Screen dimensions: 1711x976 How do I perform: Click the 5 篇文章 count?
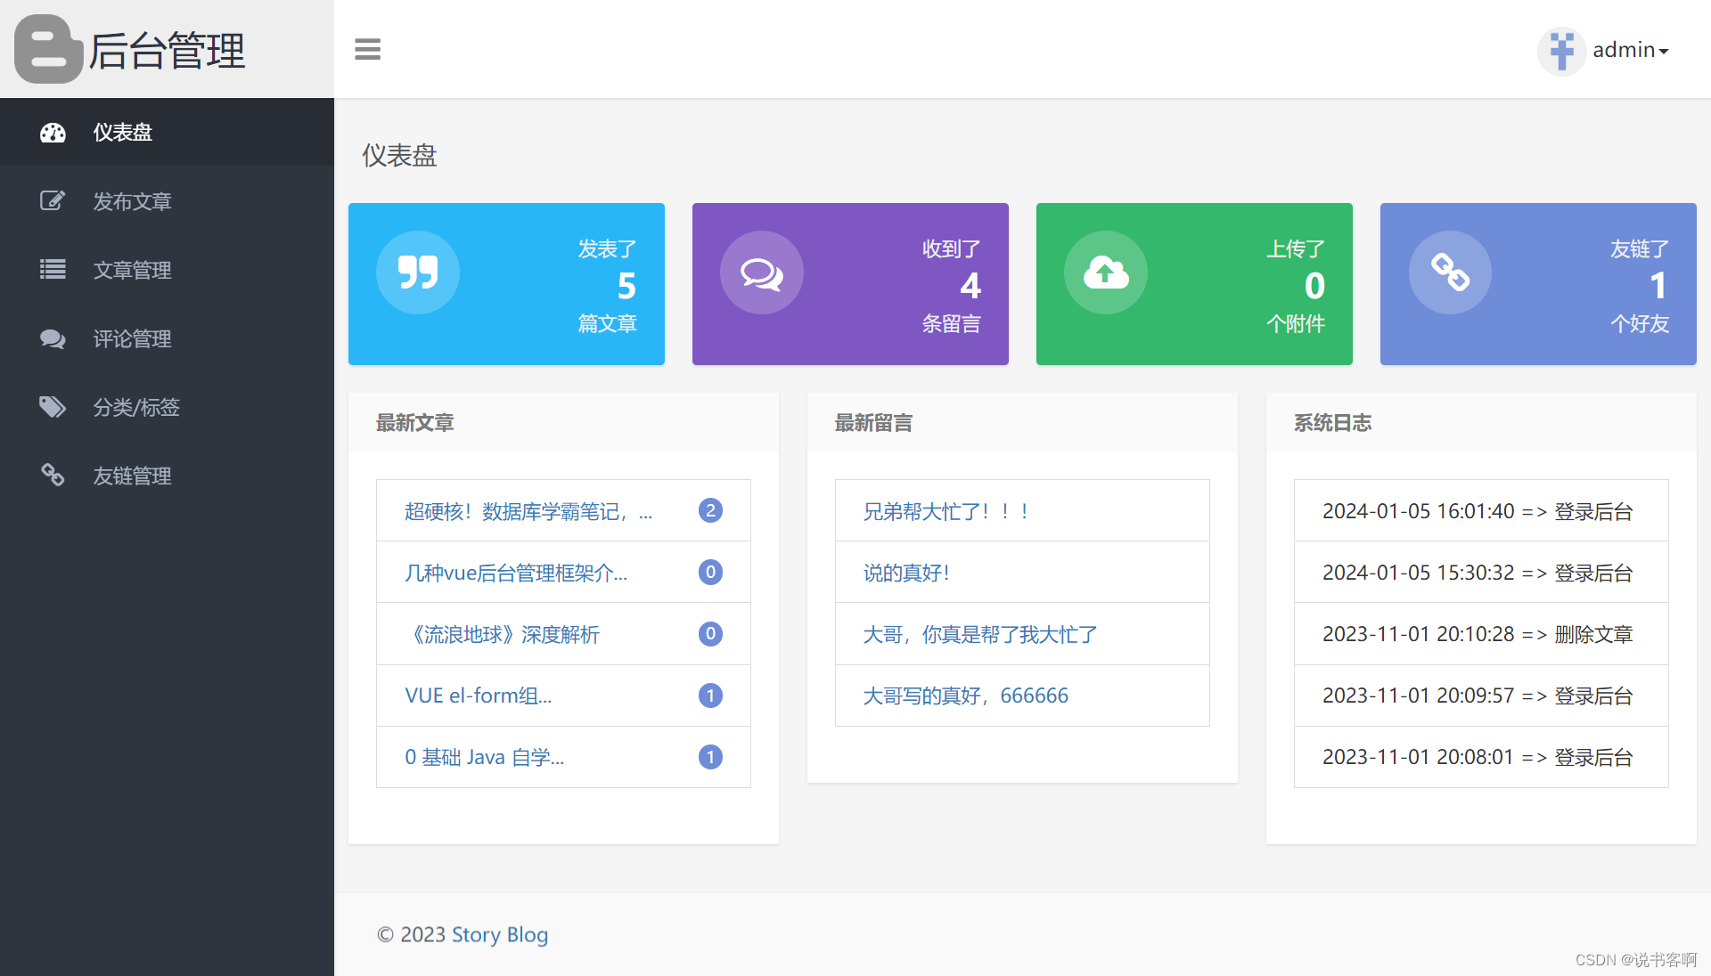(626, 286)
